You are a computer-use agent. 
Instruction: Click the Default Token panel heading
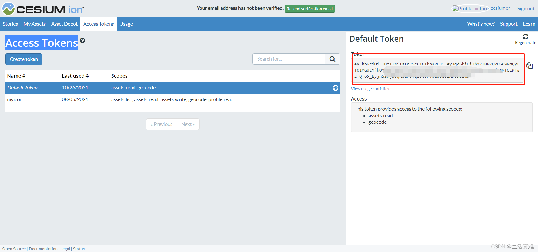click(377, 39)
